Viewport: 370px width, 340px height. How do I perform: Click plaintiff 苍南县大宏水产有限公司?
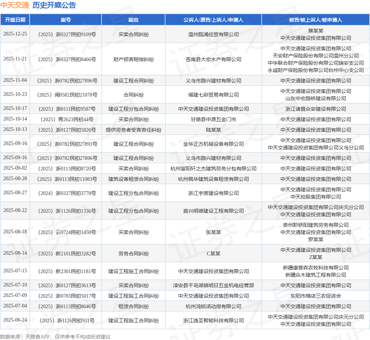coord(213,59)
